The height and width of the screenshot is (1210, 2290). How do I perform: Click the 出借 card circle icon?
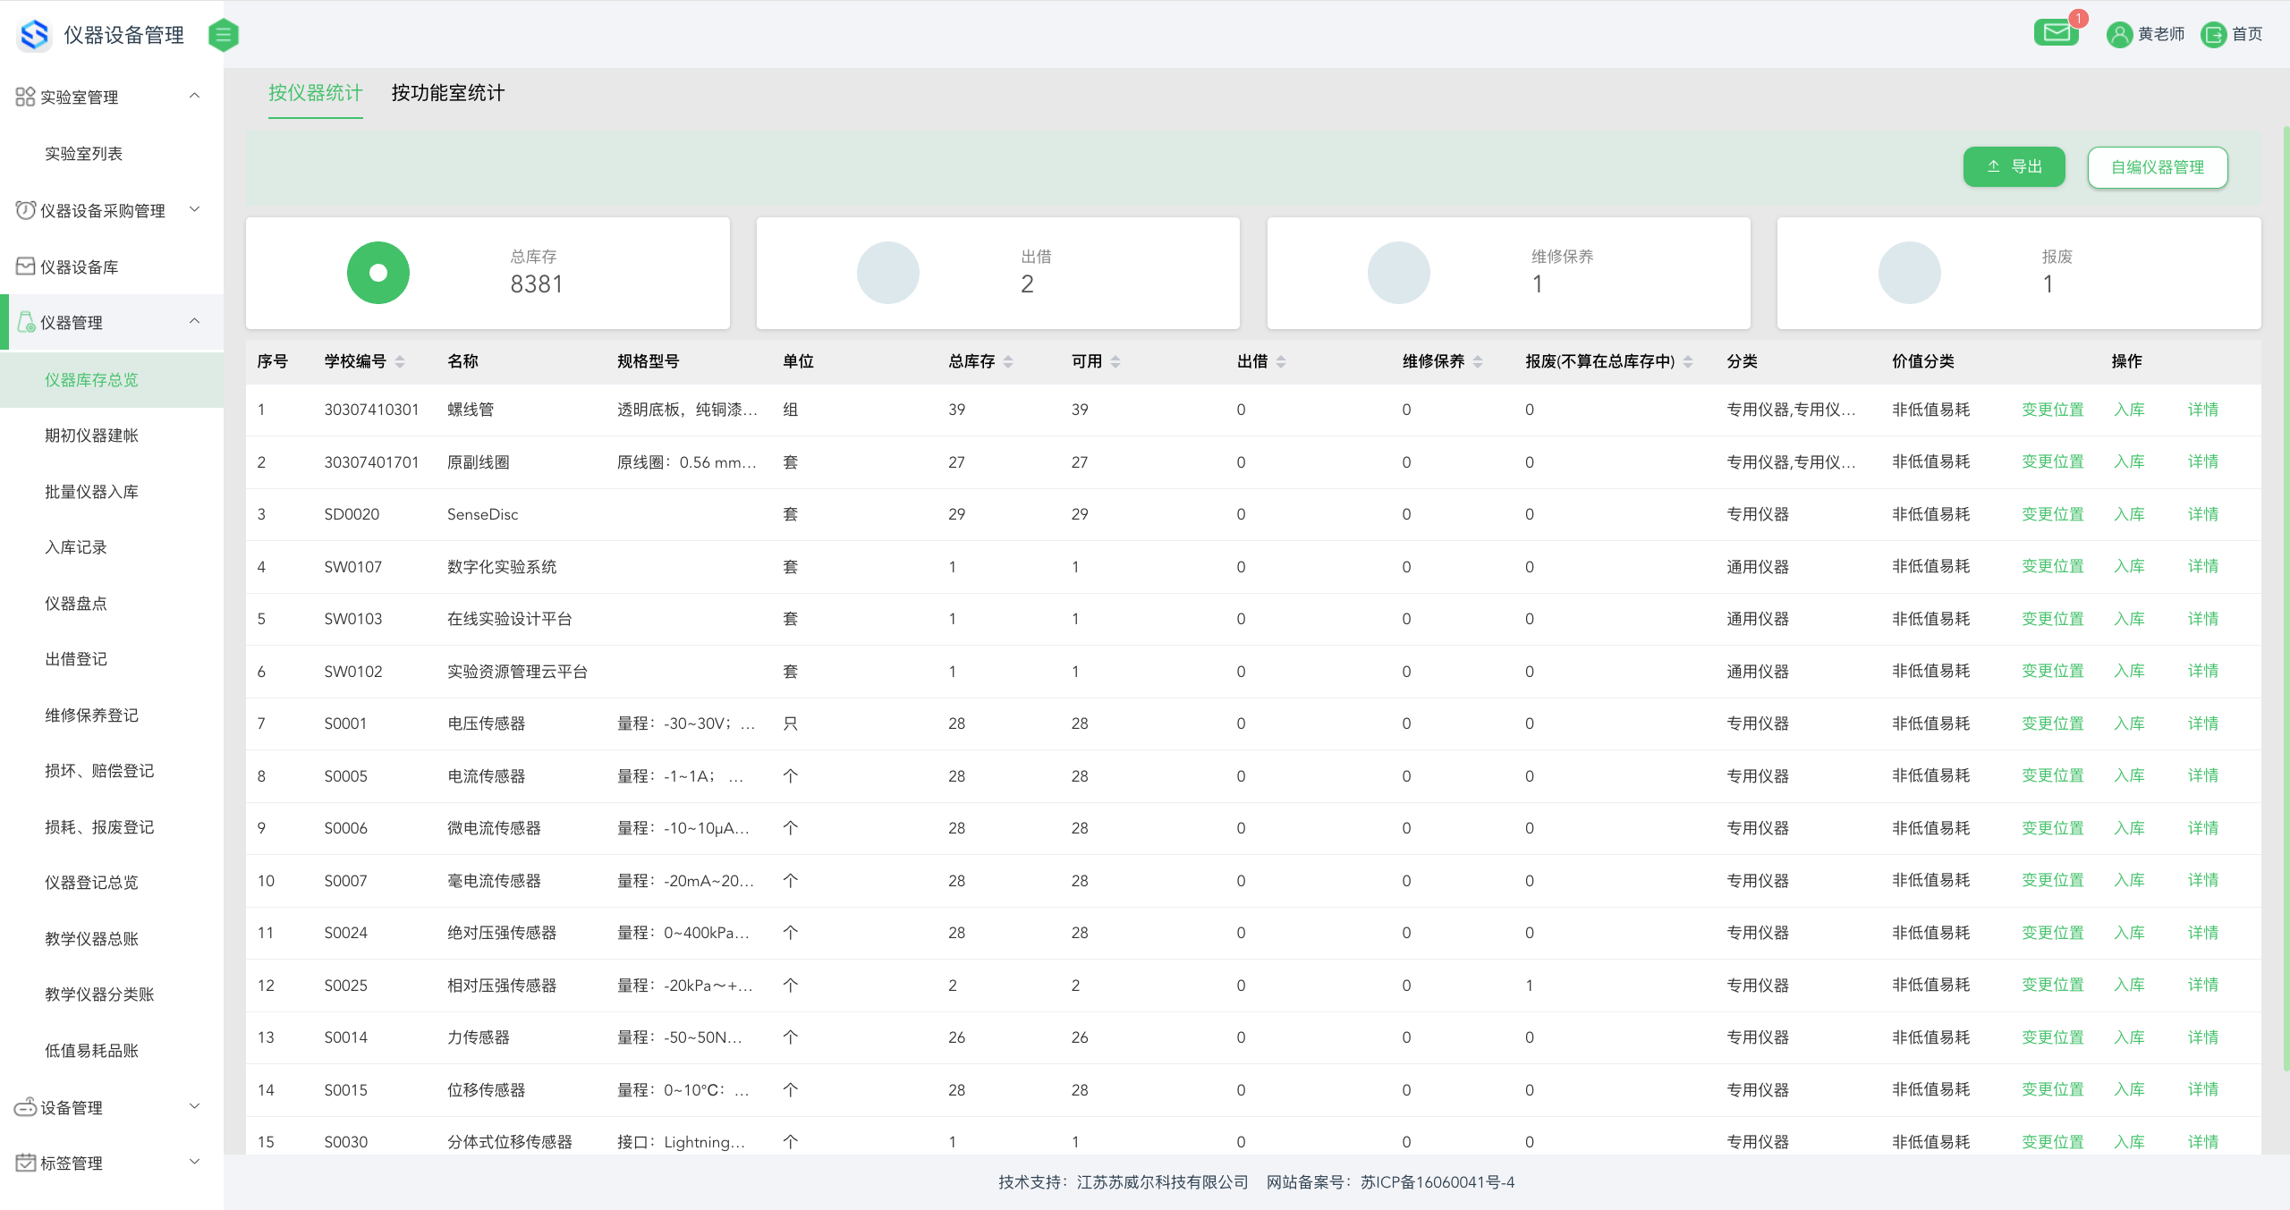coord(887,273)
